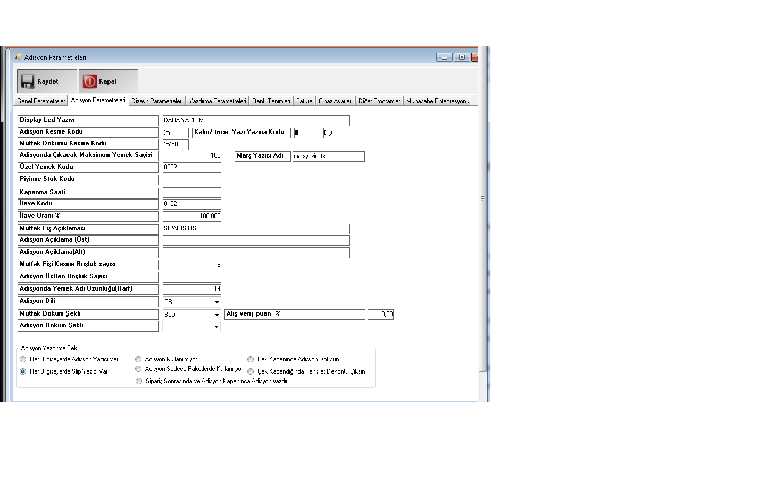Click the Adisyon Açıklama (Üst) field
Screen dimensions: 766x479
256,241
